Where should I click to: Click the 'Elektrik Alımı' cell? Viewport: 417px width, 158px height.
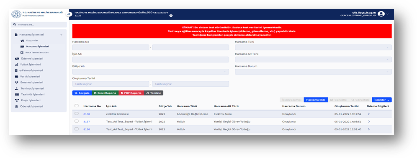click(x=223, y=114)
